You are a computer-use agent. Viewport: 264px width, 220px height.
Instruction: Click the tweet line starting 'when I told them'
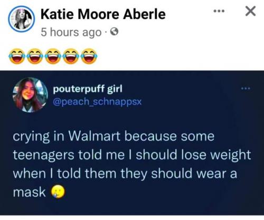coord(125,174)
